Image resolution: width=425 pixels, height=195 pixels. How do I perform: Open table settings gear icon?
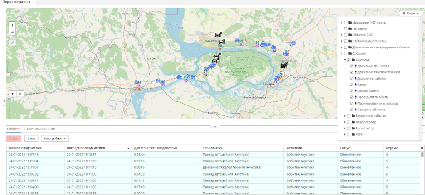422,148
